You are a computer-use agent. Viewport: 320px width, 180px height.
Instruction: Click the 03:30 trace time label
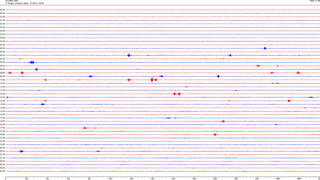click(2, 34)
